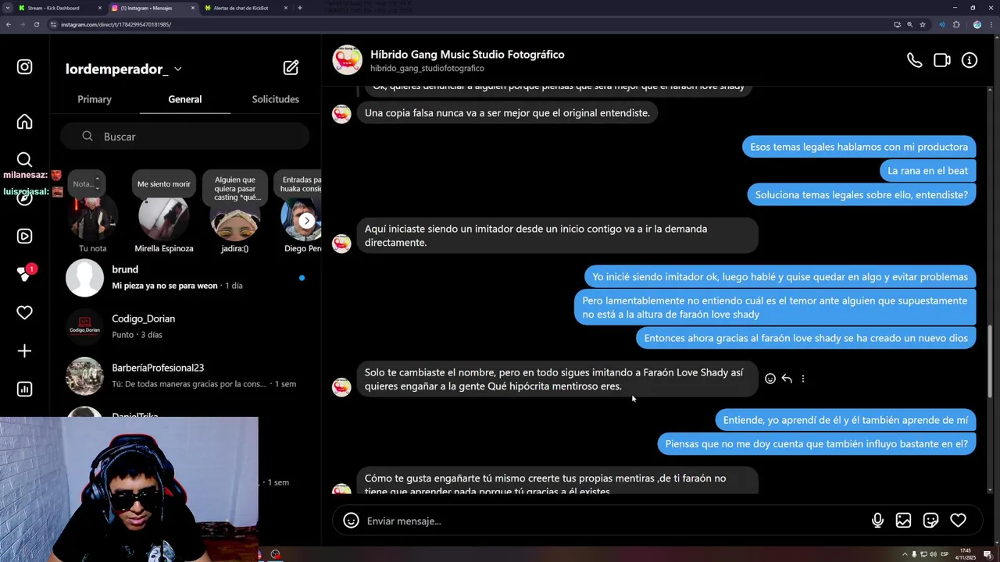This screenshot has width=1000, height=562.
Task: Switch to Alertas de chat de KickBot tab
Action: click(247, 8)
